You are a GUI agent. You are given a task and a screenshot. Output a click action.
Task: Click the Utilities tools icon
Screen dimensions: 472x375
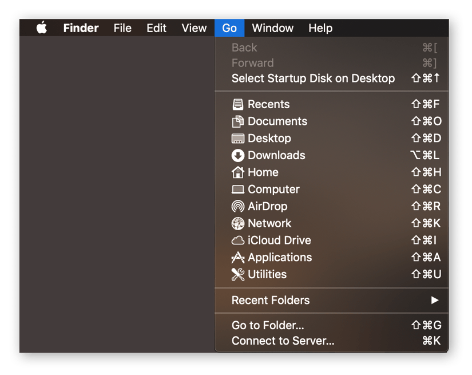(x=238, y=274)
